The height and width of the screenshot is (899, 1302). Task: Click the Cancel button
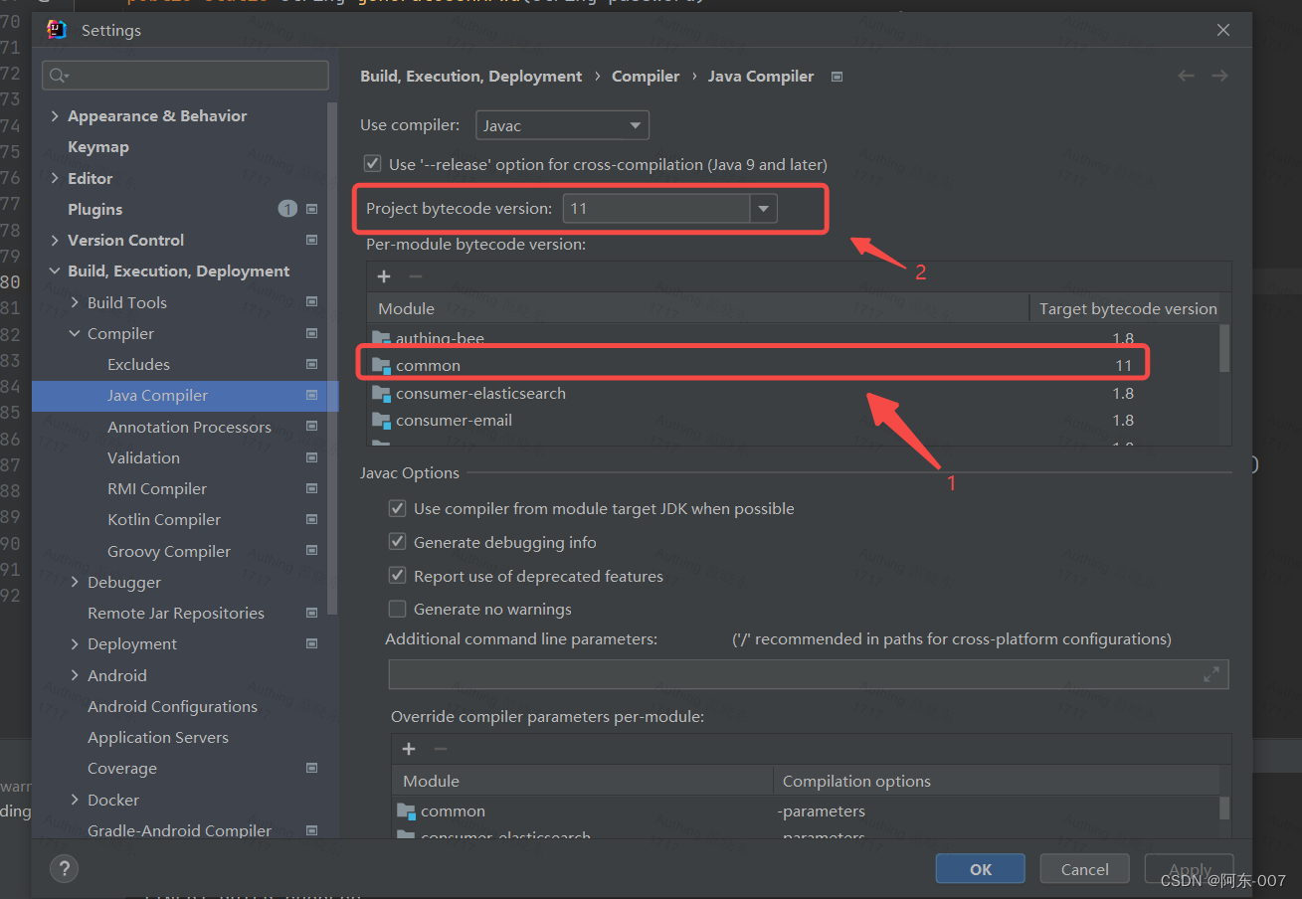tap(1084, 868)
